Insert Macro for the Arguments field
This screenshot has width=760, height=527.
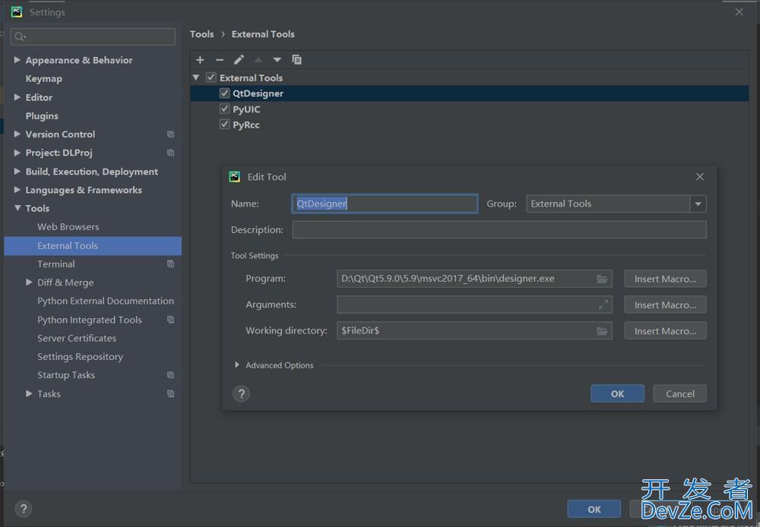[x=665, y=305]
